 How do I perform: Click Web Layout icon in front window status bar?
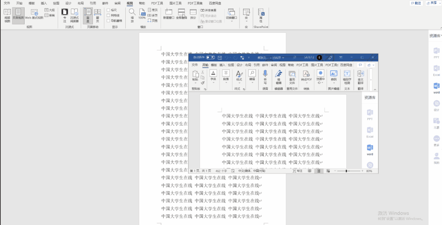coord(328,171)
